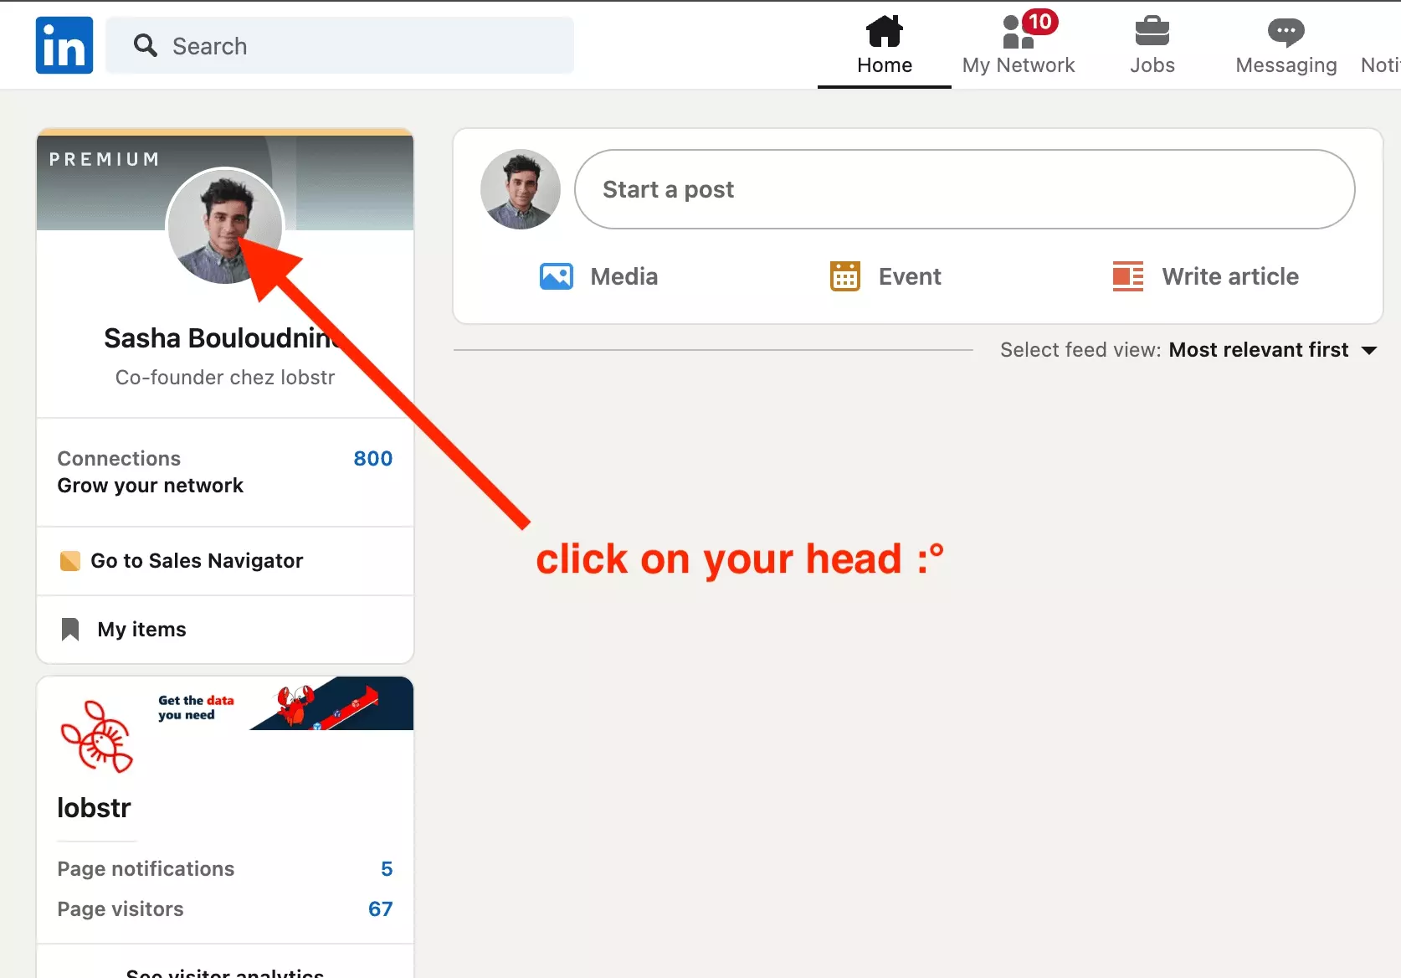
Task: Open your Connections count link
Action: (x=372, y=458)
